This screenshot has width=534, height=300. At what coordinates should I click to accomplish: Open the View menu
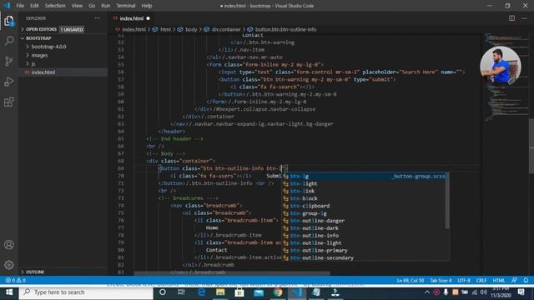[x=77, y=6]
